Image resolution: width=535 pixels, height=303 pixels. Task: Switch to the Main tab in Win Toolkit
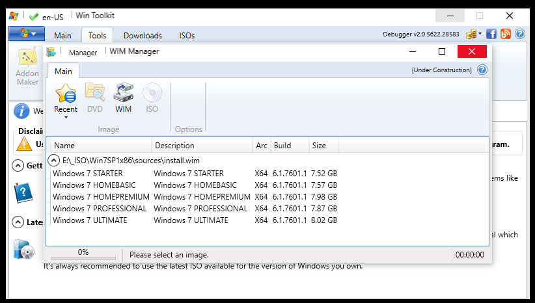[x=62, y=36]
